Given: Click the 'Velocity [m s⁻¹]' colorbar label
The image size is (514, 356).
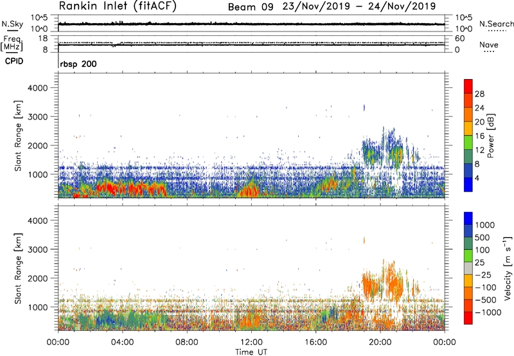Looking at the screenshot, I should (508, 268).
